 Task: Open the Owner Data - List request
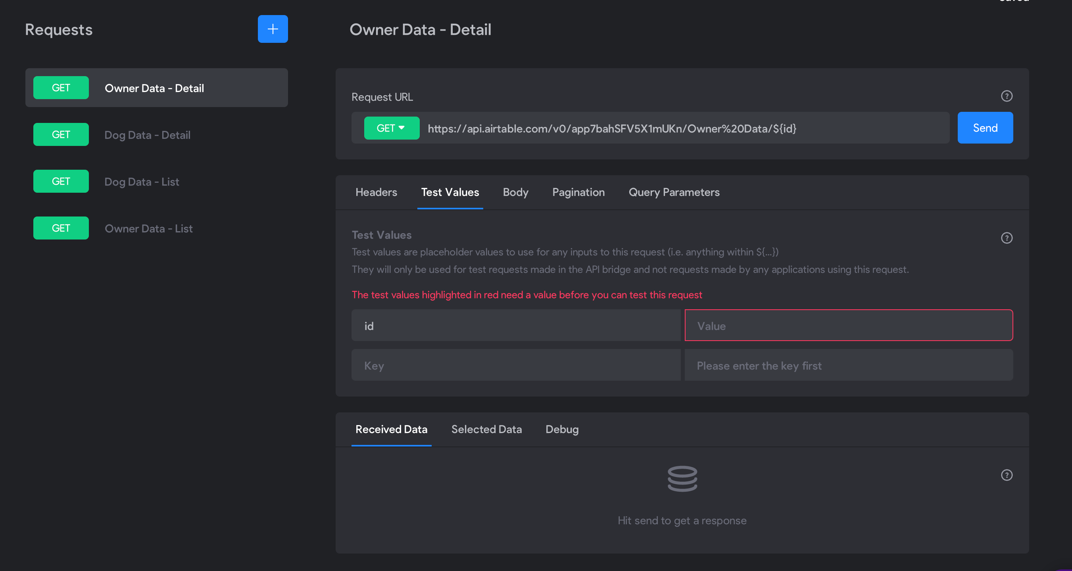point(156,228)
